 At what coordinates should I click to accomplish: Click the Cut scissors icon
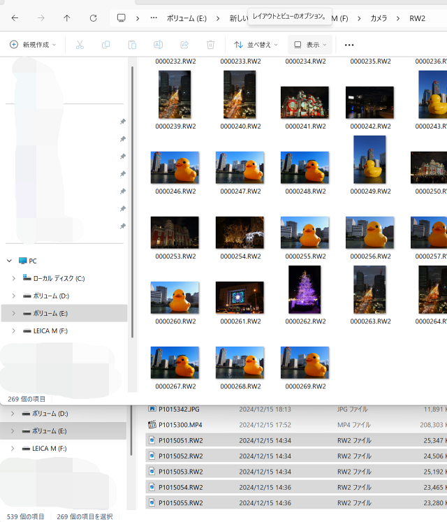[80, 45]
